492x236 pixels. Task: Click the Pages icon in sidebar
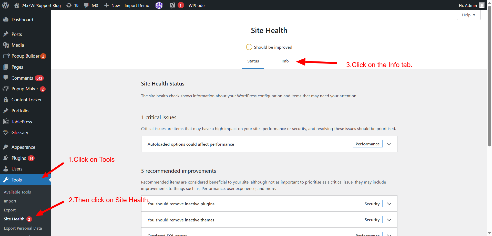(6, 67)
